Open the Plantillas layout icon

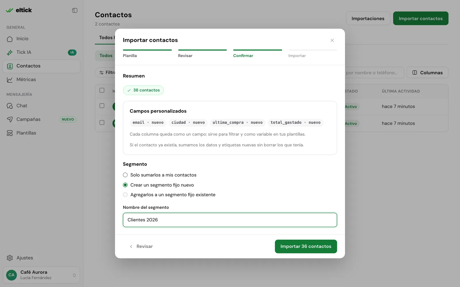(10, 133)
